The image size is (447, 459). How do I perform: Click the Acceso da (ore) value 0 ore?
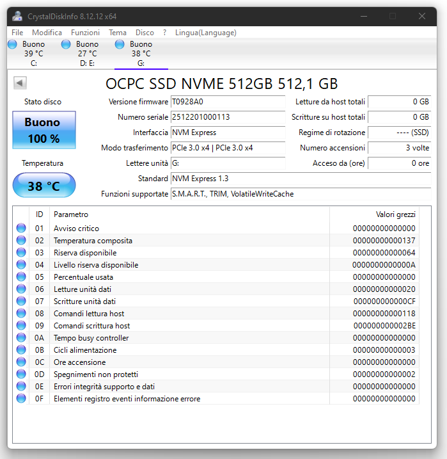pos(400,163)
